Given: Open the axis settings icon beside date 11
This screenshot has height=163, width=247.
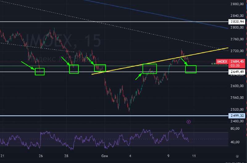Looking at the screenshot, I should [237, 156].
